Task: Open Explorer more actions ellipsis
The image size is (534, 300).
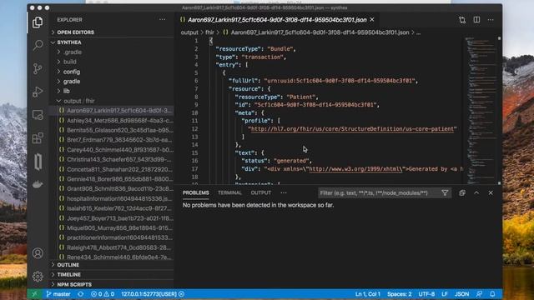Action: [163, 19]
